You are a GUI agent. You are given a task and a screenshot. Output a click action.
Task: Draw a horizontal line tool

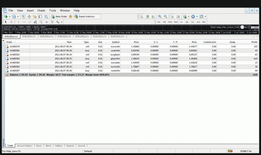coord(24,22)
